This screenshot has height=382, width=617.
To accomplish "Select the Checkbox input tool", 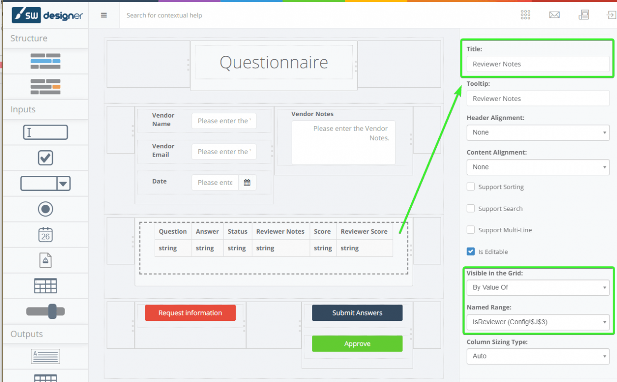I will (45, 158).
